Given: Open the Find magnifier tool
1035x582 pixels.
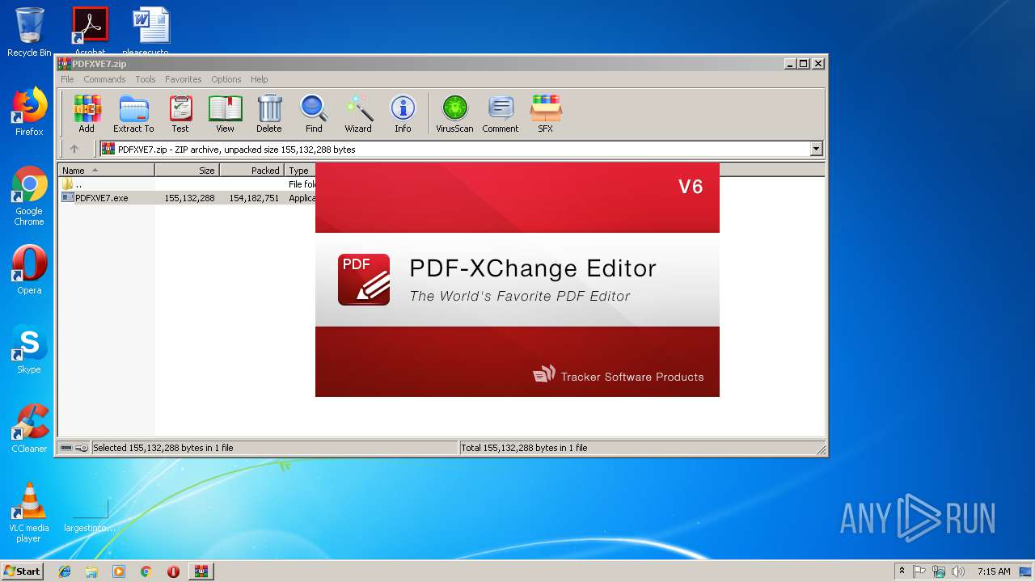Looking at the screenshot, I should (x=314, y=113).
